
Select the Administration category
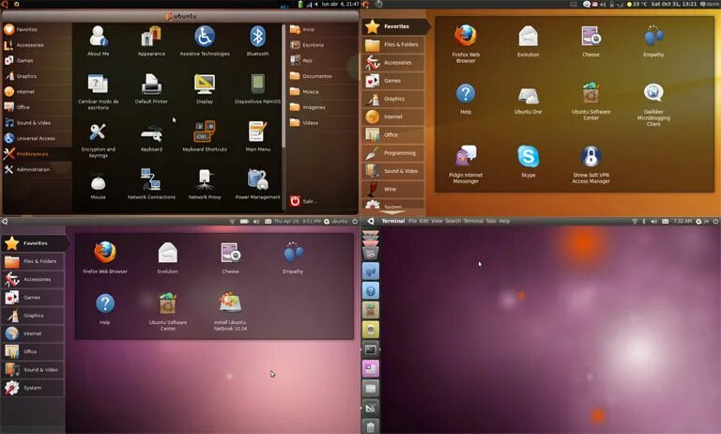click(37, 169)
